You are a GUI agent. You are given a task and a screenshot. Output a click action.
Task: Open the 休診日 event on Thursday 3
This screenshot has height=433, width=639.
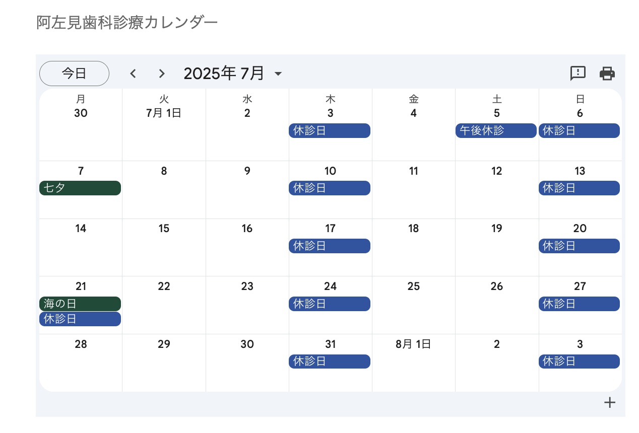(x=330, y=131)
